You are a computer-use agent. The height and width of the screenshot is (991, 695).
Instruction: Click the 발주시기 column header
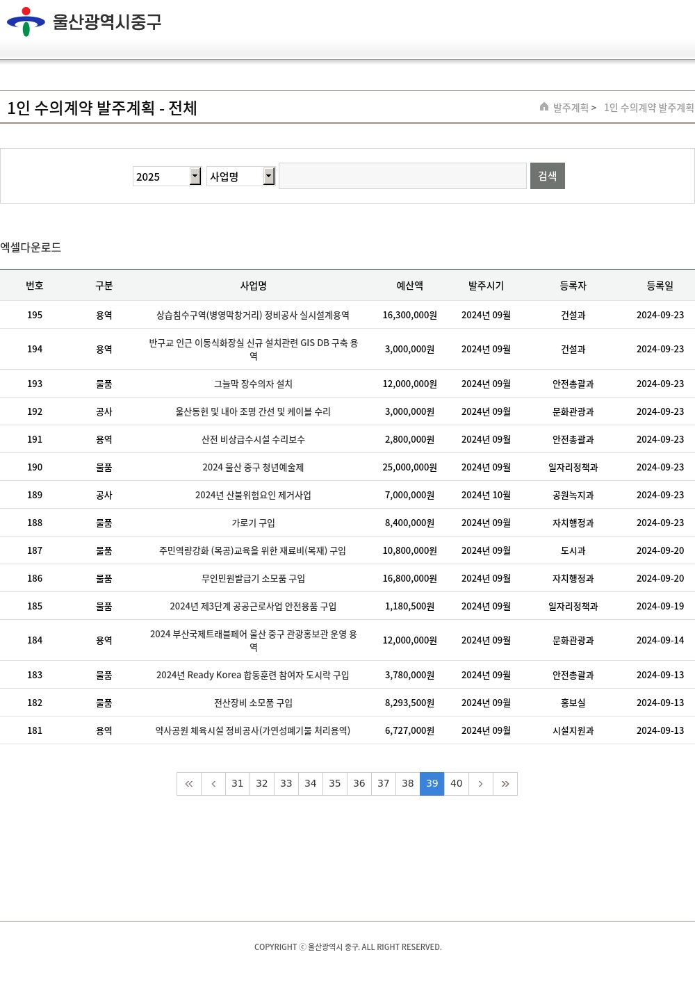point(486,286)
